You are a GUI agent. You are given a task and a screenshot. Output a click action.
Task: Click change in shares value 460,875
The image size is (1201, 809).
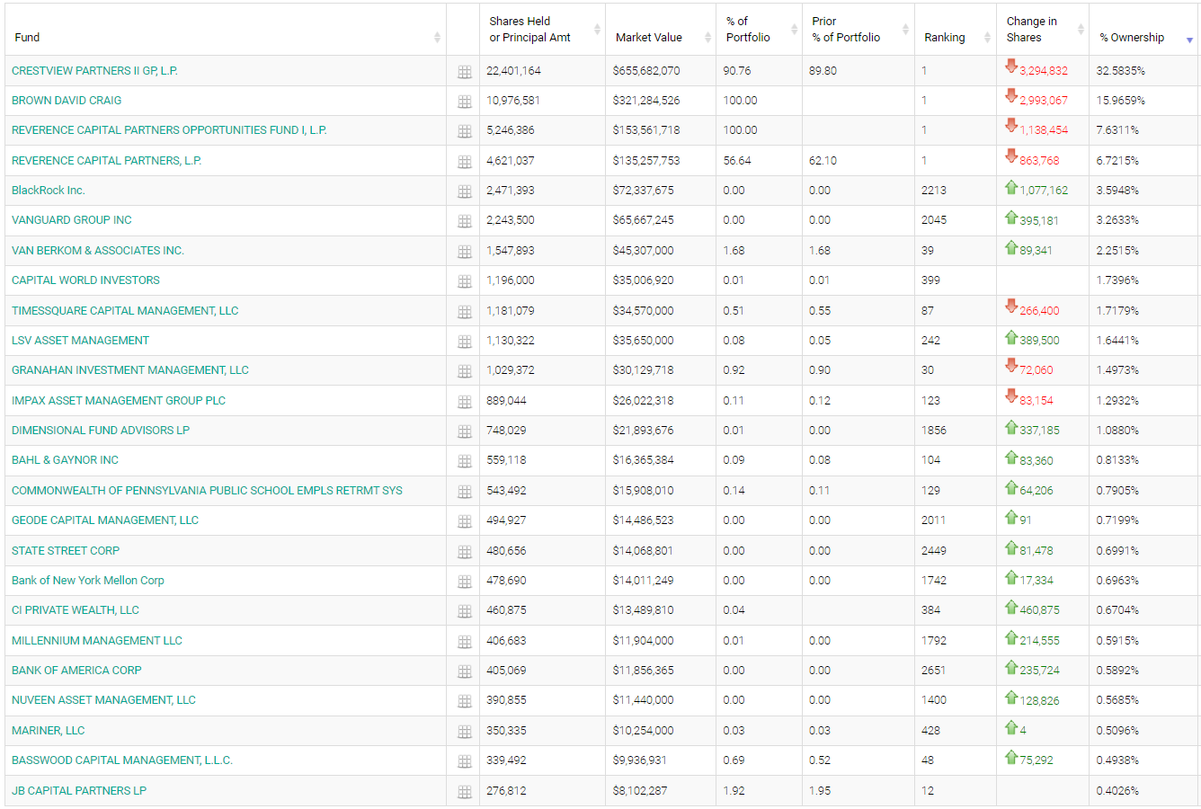(x=1039, y=610)
